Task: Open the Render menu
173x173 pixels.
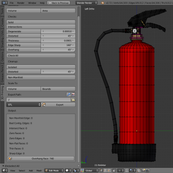Action: point(21,3)
